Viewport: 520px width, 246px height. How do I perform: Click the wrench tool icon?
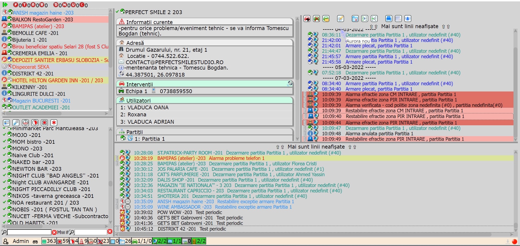click(16, 123)
